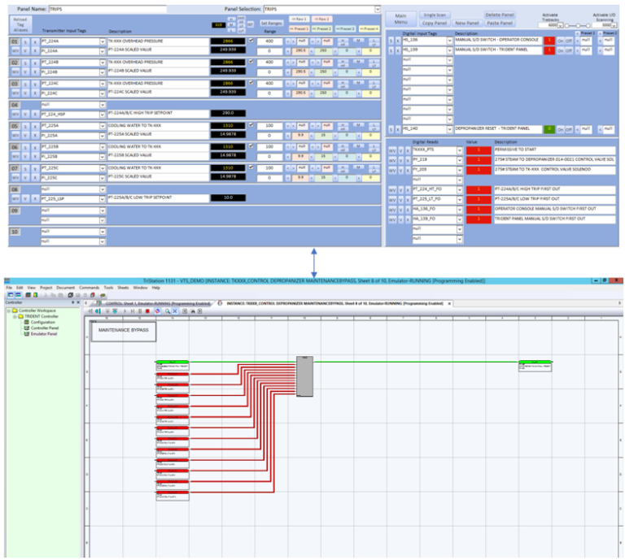This screenshot has height=560, width=625.
Task: Open Configuration in the controller tree
Action: (x=42, y=322)
